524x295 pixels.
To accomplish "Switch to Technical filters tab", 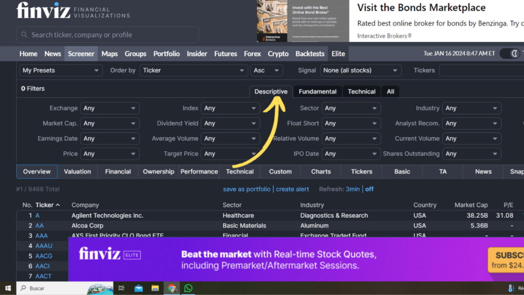I will point(362,92).
